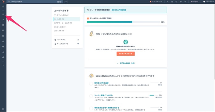
Task: Click the orange 次：セールスツール button
Action: tap(126, 54)
